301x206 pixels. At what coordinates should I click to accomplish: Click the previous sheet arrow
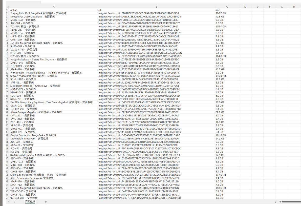tap(9, 202)
